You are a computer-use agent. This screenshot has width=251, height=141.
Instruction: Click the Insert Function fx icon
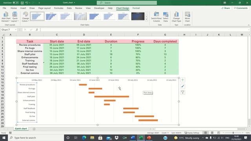37,30
